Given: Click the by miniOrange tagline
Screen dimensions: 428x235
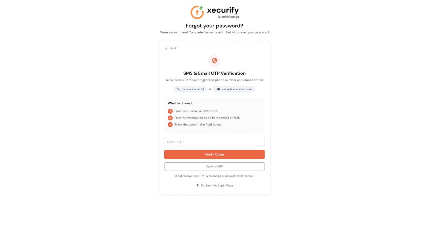Looking at the screenshot, I should [x=228, y=17].
